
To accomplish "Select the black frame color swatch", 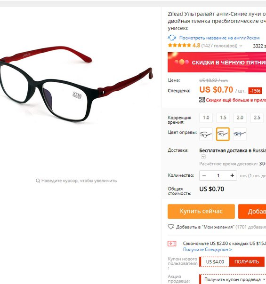I will (206, 134).
